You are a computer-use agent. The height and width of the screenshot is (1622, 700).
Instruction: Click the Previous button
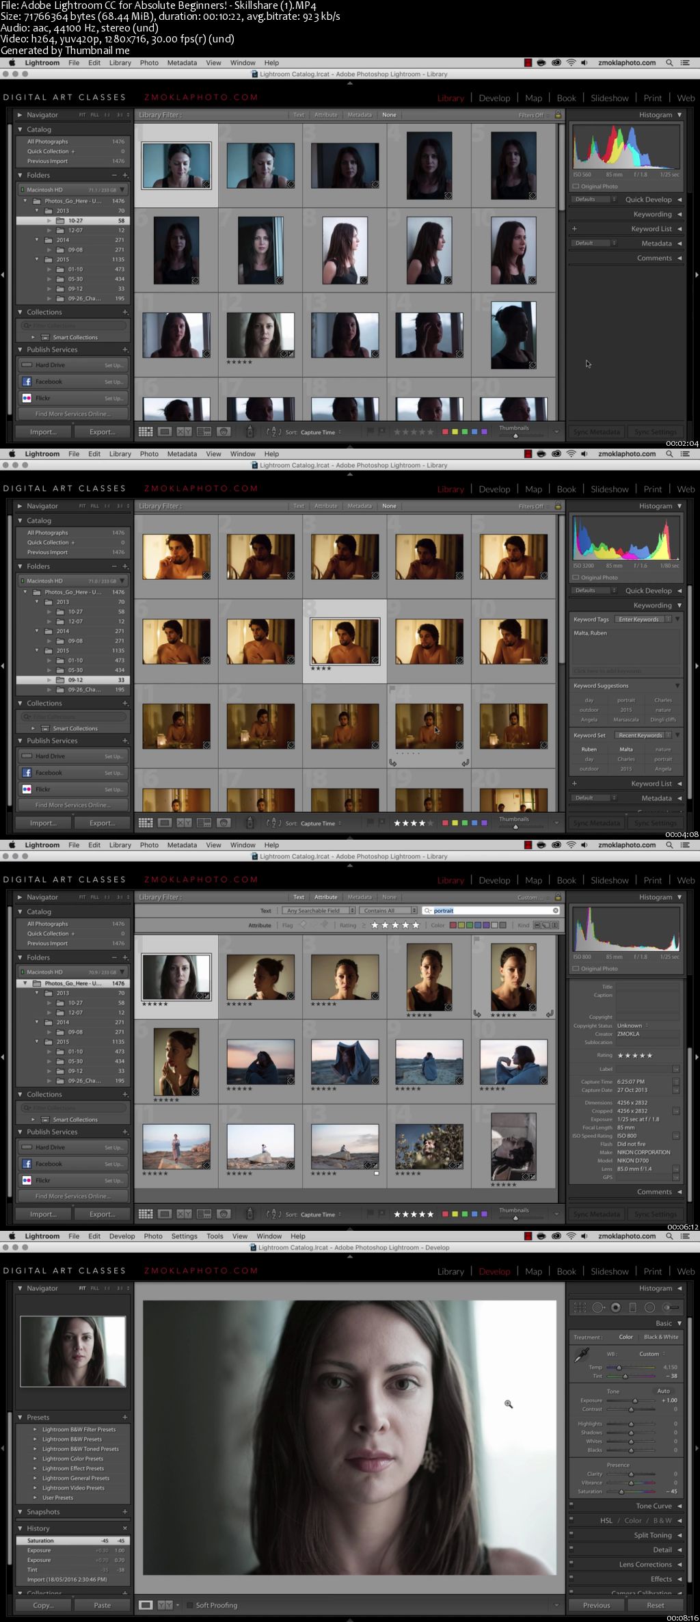(x=597, y=1605)
